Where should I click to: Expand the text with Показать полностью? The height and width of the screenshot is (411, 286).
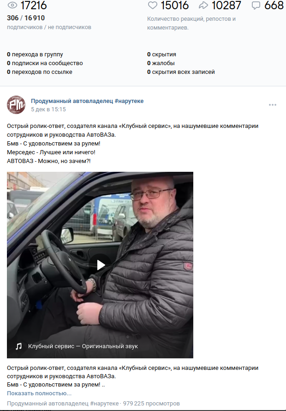click(x=39, y=393)
